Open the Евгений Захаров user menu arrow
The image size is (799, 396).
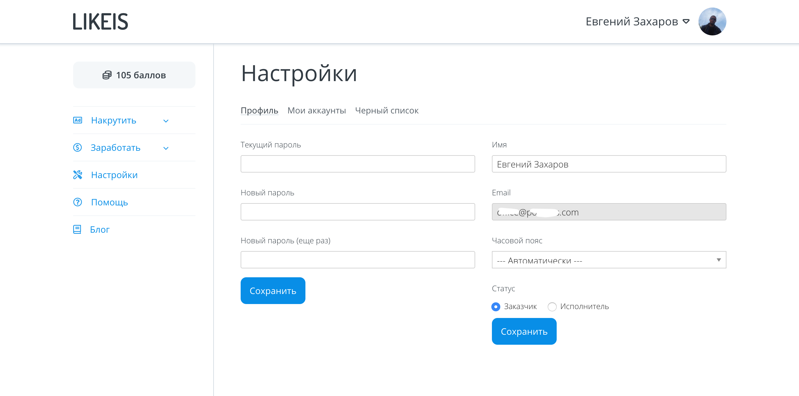tap(686, 21)
